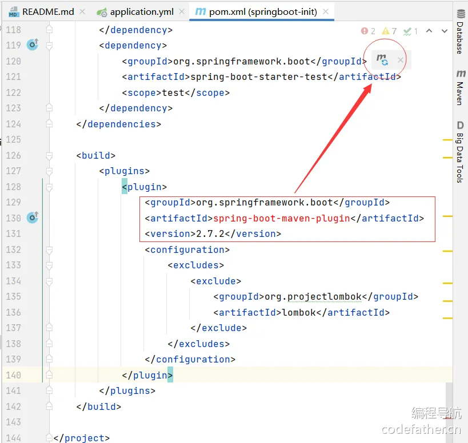Click the lombok artifactId value
Viewport: 468px width, 443px height.
click(299, 312)
